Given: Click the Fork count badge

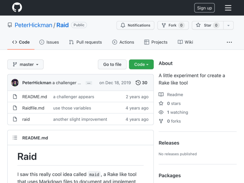Looking at the screenshot, I should click(x=181, y=25).
